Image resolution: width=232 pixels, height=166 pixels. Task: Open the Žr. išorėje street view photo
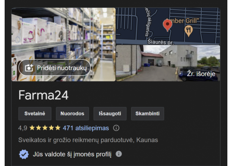168,63
